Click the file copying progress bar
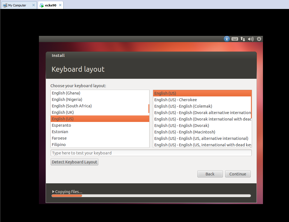 click(151, 196)
